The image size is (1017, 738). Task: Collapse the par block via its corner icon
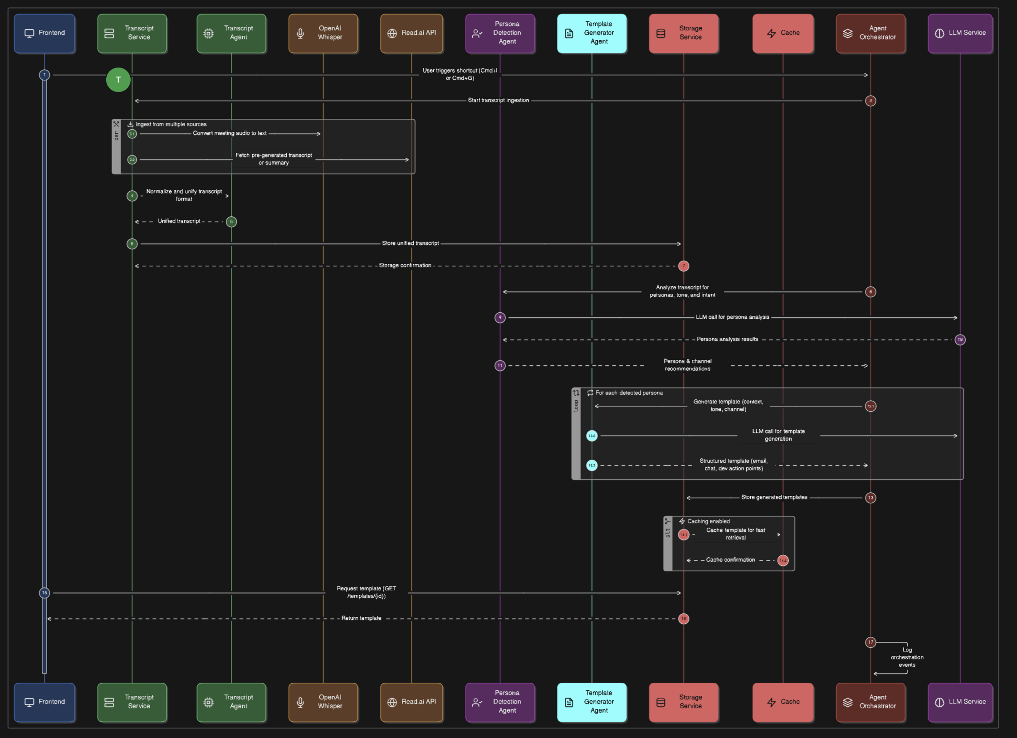[x=116, y=124]
